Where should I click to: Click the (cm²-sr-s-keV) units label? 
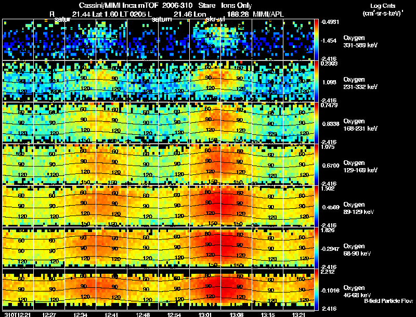(x=383, y=13)
